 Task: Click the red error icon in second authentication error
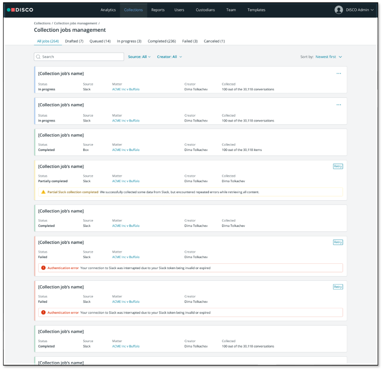pos(43,313)
